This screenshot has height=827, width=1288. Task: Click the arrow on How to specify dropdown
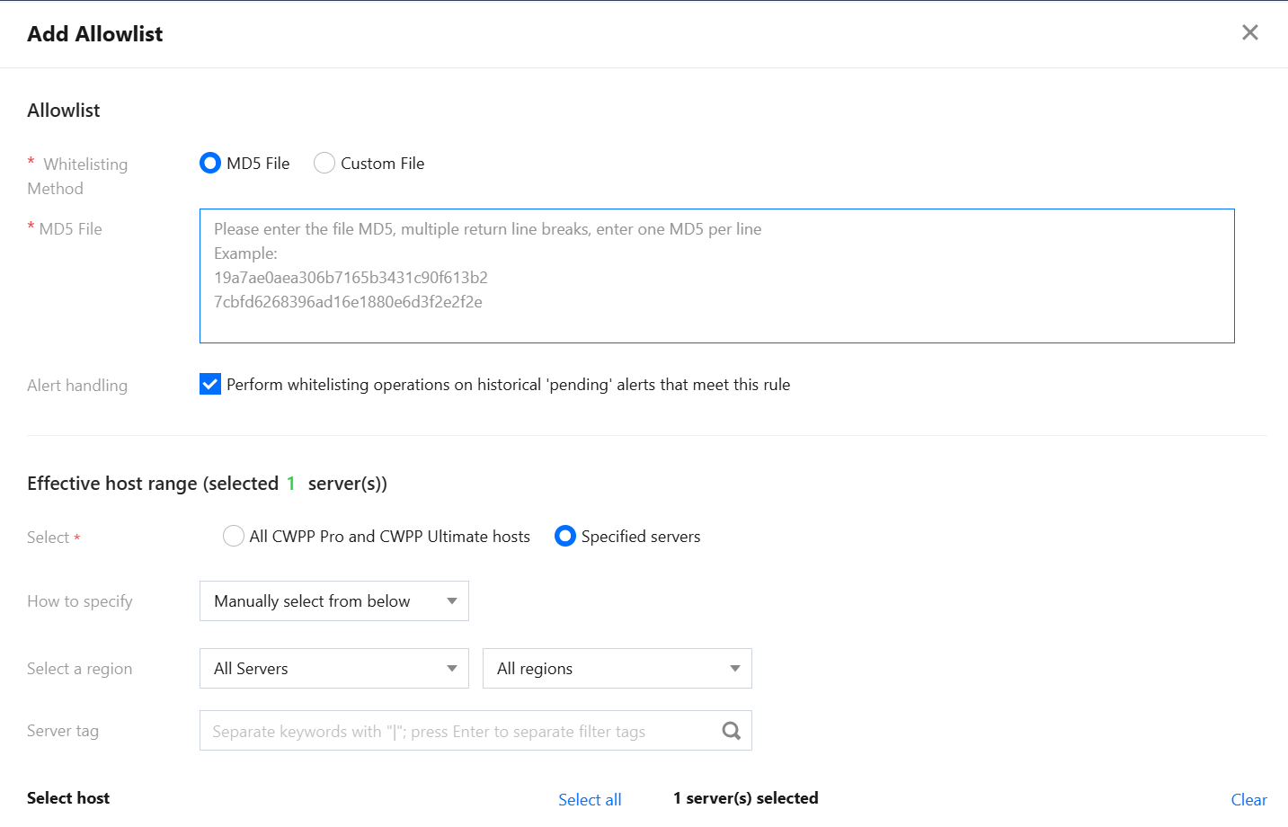[452, 601]
